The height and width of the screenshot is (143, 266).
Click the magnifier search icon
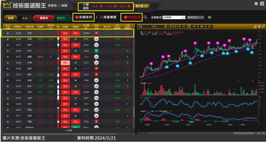point(145,17)
